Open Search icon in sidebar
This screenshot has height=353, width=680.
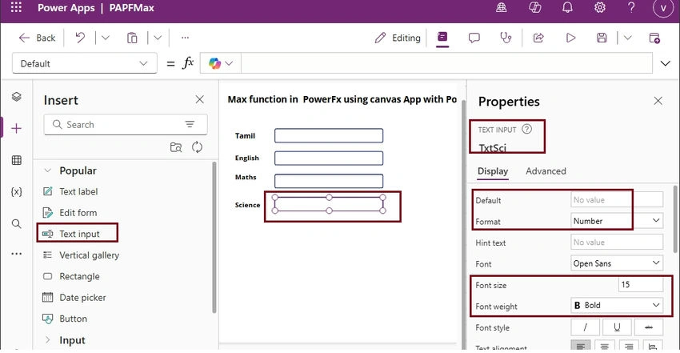[x=17, y=224]
